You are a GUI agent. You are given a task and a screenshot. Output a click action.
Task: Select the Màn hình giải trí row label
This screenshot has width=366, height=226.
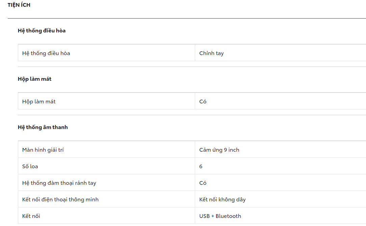[x=43, y=150]
